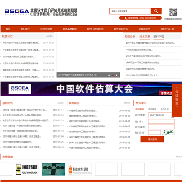Go to 首页 in navigation bar

pyautogui.click(x=8, y=29)
